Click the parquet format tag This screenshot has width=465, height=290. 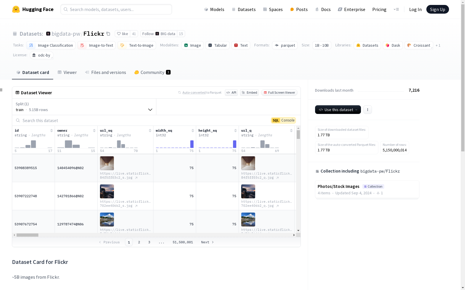(x=285, y=45)
